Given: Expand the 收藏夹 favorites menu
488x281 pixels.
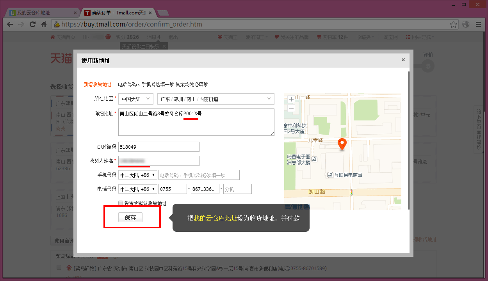Looking at the screenshot, I should [x=365, y=37].
